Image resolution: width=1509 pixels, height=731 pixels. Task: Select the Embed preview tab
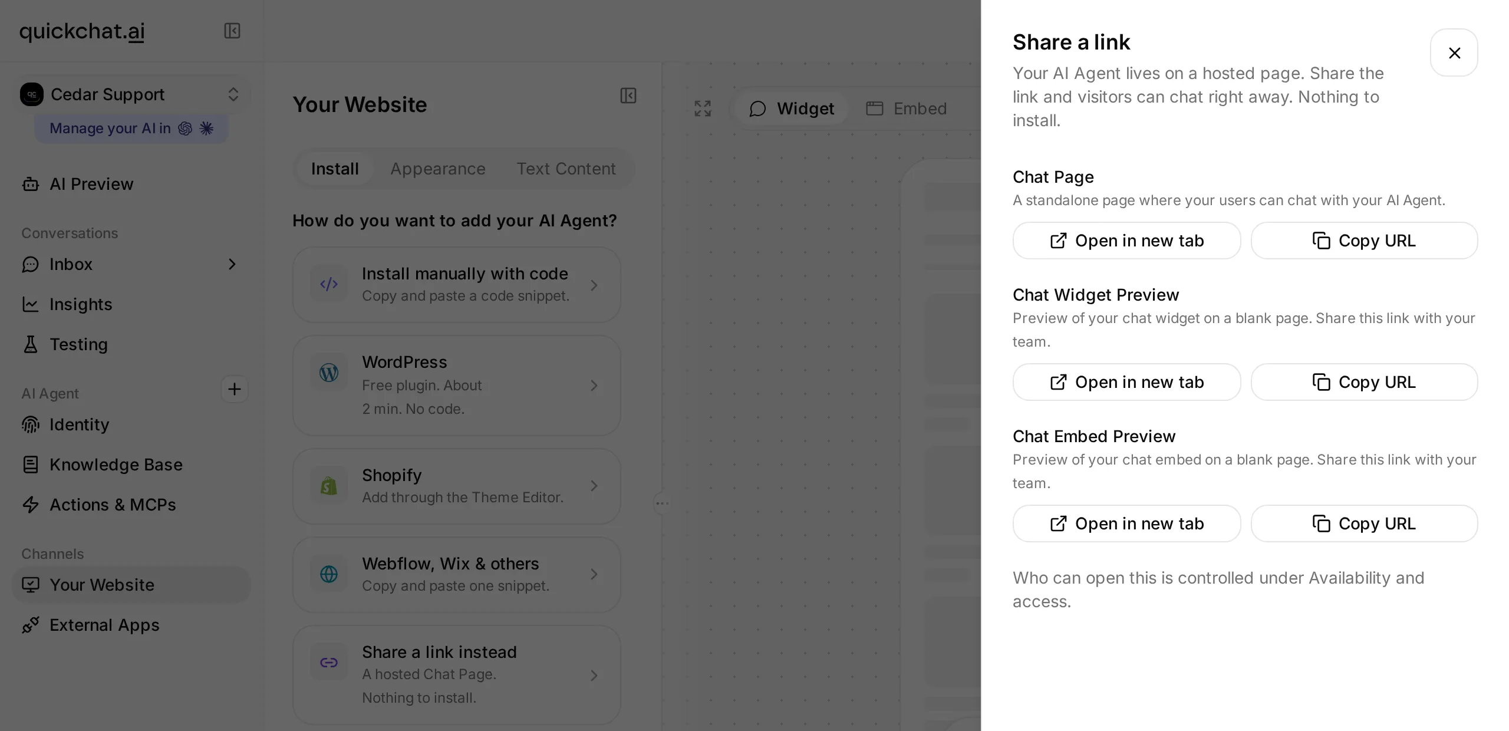pyautogui.click(x=907, y=108)
